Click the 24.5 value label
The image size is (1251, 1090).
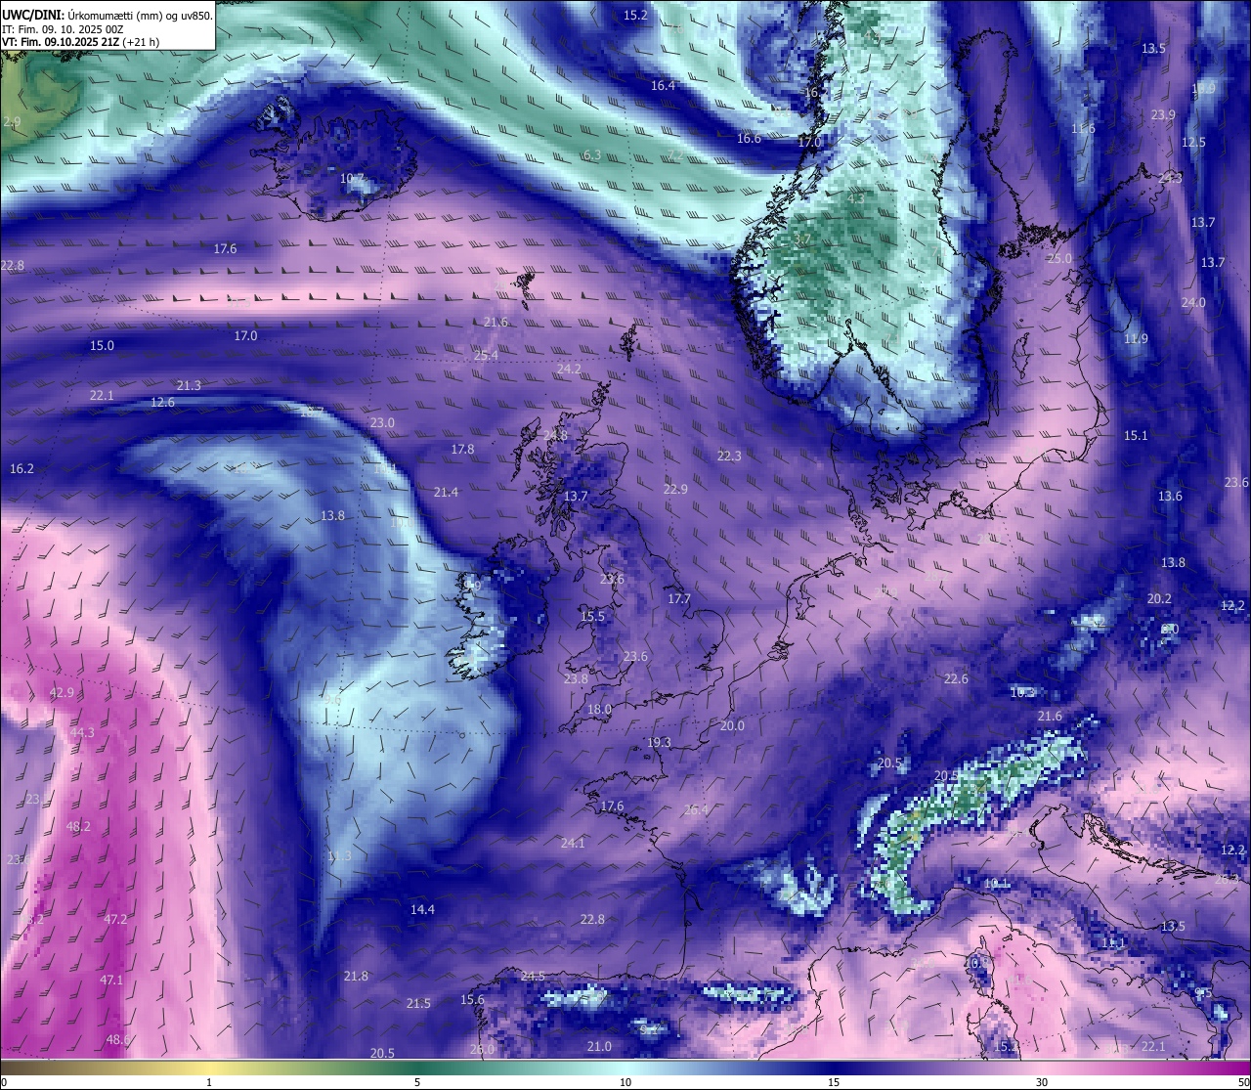pos(533,977)
